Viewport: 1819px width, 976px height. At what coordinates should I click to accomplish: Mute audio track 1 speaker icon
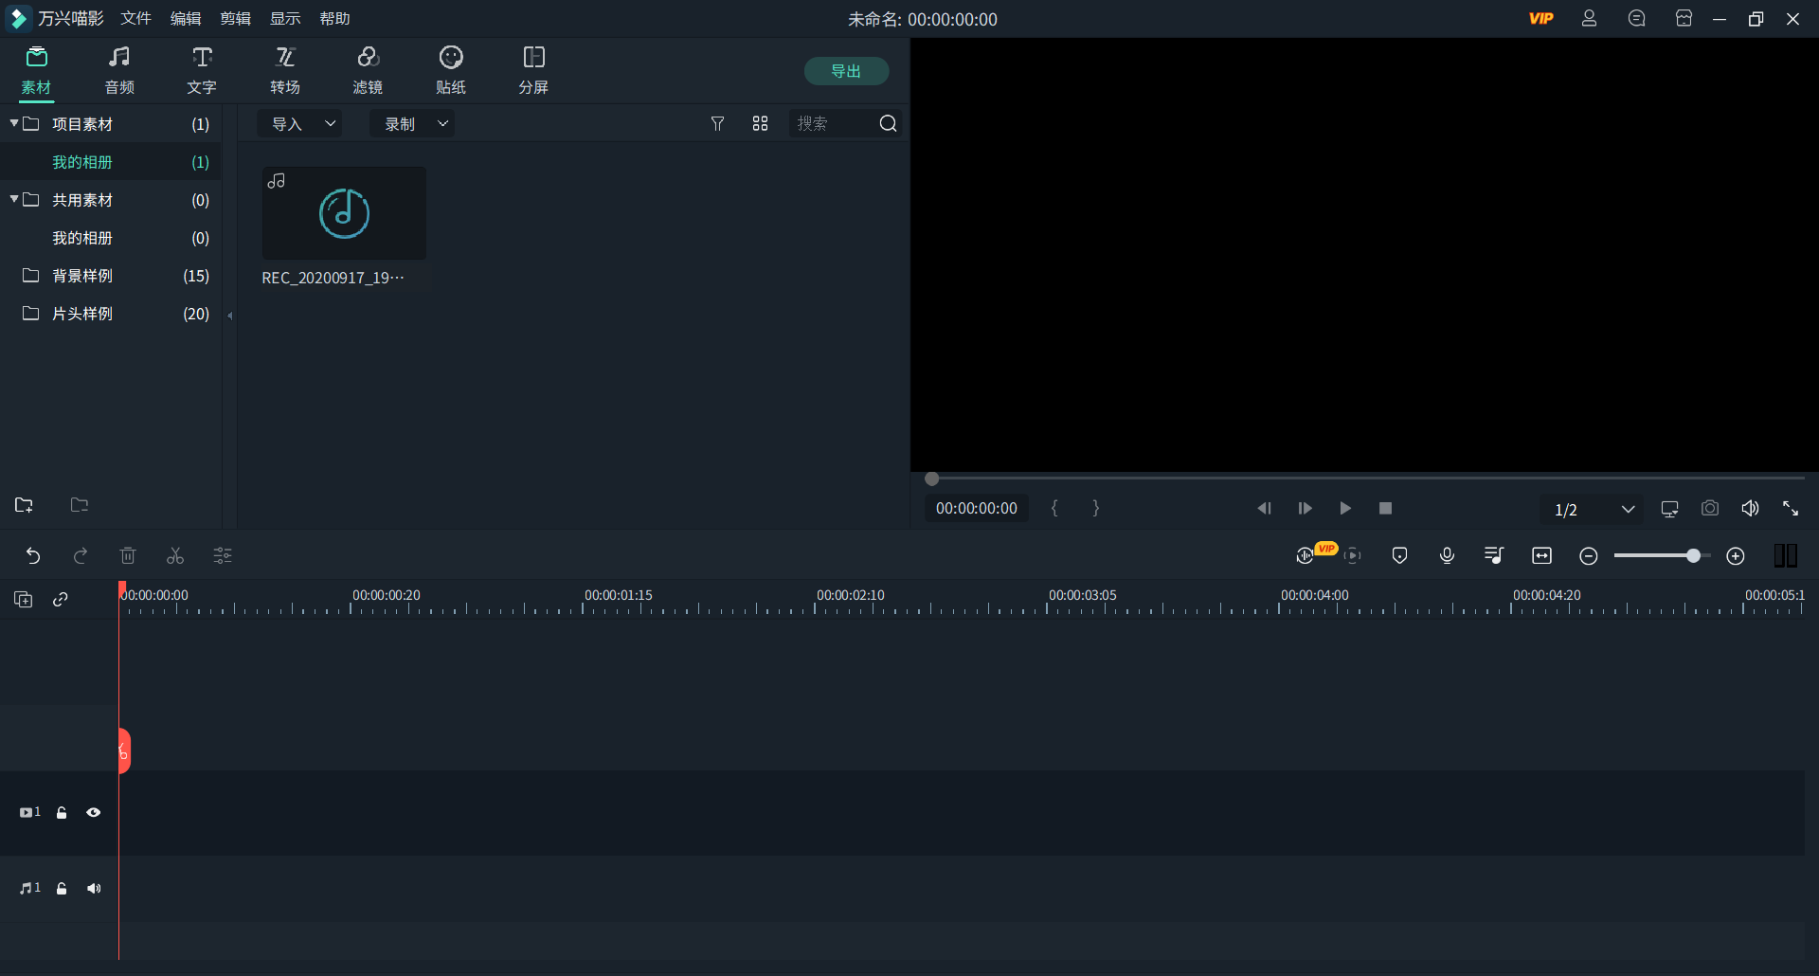(94, 888)
